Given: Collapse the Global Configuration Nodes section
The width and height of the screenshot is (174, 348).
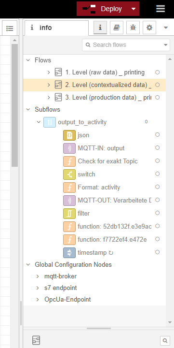Looking at the screenshot, I should coord(28,264).
